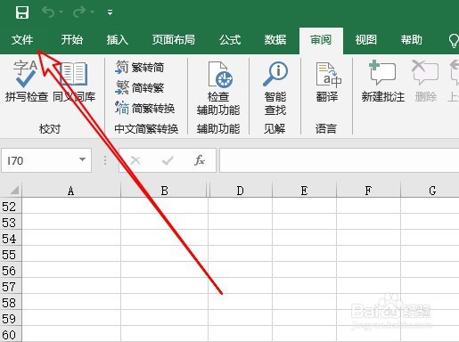This screenshot has height=342, width=459.
Task: Open the Redo history dropdown arrow
Action: point(92,12)
